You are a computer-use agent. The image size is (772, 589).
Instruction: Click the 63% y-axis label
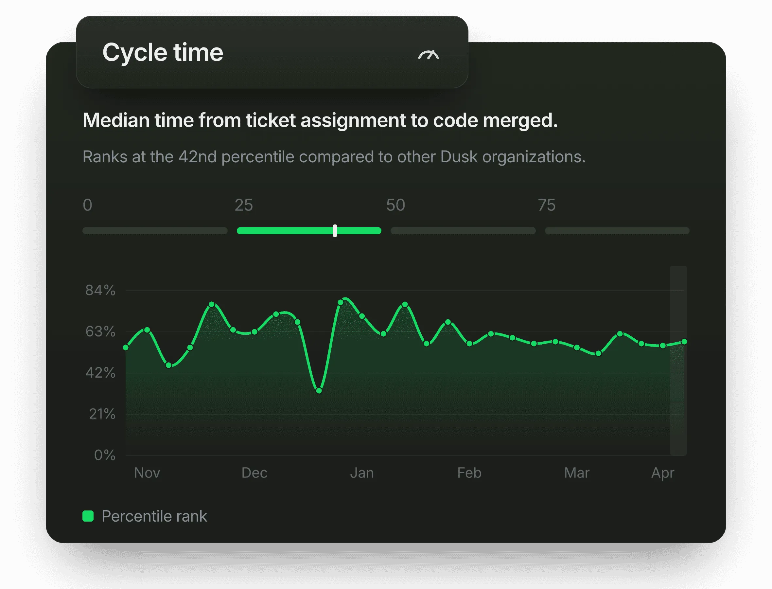(x=100, y=331)
